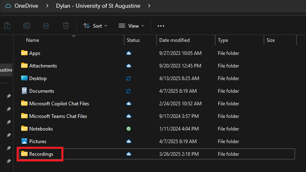Click date 1/11/2024 4:04 PM
Image resolution: width=306 pixels, height=172 pixels.
pos(179,129)
